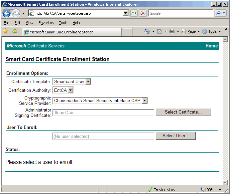The height and width of the screenshot is (194, 230).
Task: Expand command bar overflow chevron
Action: [226, 29]
